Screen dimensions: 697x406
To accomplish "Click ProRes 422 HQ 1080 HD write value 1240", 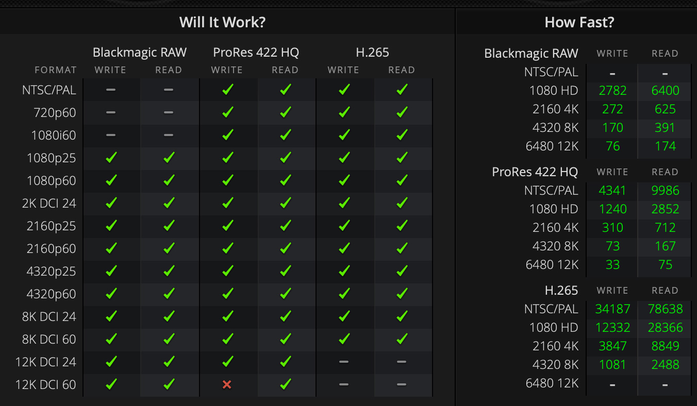I will point(612,209).
